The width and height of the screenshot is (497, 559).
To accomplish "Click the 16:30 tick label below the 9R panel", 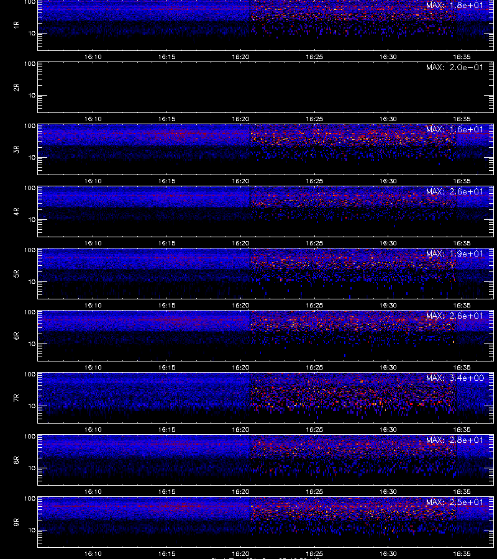I will tap(388, 554).
